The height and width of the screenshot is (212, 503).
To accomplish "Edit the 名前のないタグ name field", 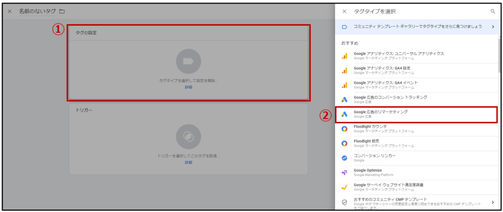I will 37,12.
